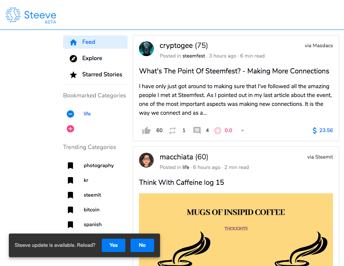Open the life bookmarked category
This screenshot has height=266, width=344.
coord(87,114)
